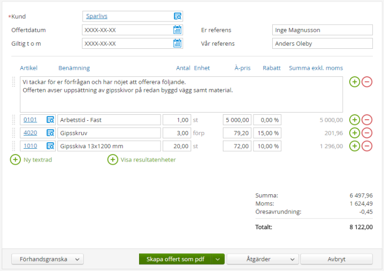Click drag handle of Gipsskruv row
The height and width of the screenshot is (271, 384).
click(x=14, y=133)
